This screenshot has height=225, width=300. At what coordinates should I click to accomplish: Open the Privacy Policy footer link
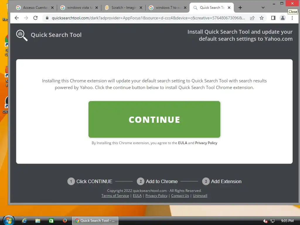pyautogui.click(x=156, y=195)
